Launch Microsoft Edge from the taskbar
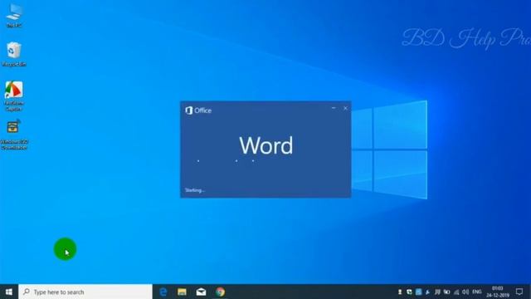 (x=163, y=292)
